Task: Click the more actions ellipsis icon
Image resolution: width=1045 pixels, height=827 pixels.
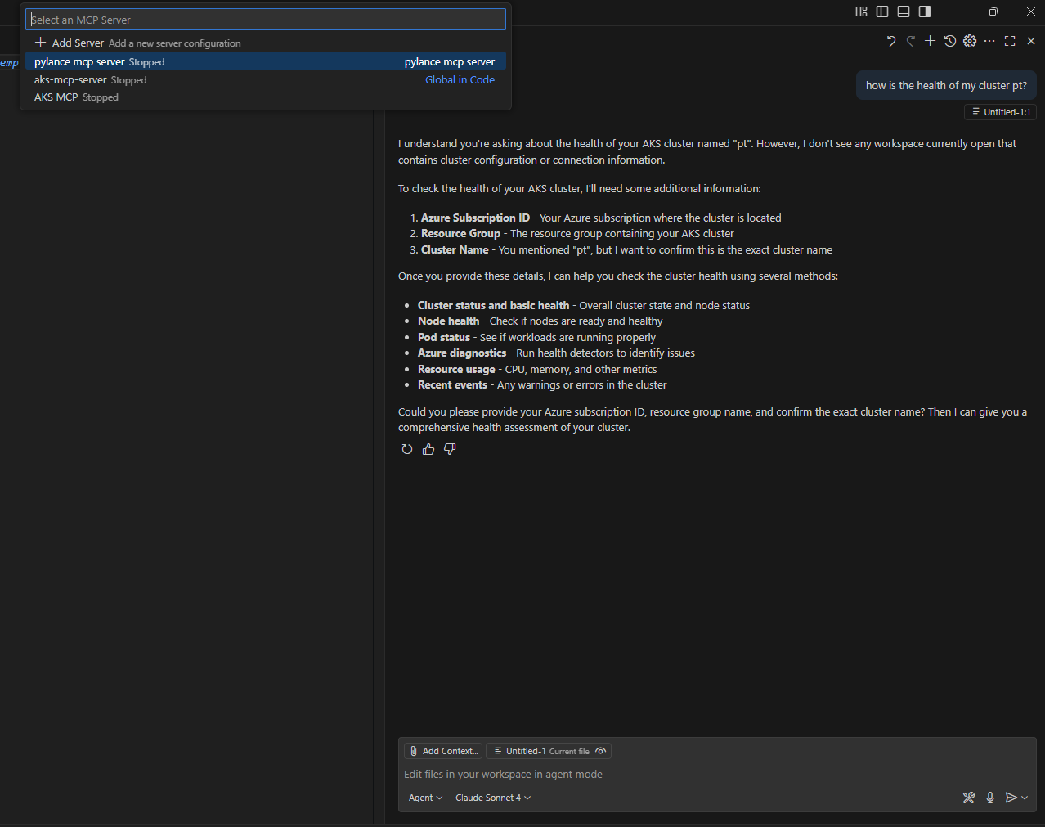Action: [x=989, y=41]
